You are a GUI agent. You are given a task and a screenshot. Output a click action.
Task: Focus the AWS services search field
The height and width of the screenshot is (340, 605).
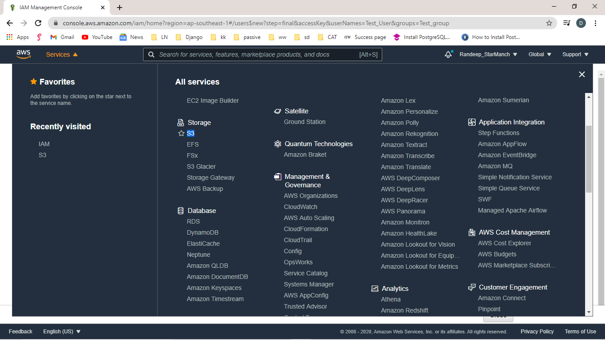(x=263, y=54)
